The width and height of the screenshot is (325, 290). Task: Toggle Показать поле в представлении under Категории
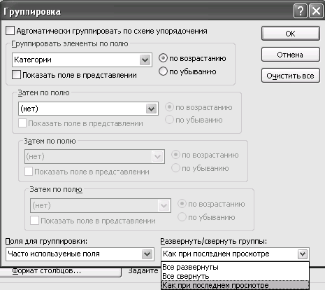pos(16,75)
